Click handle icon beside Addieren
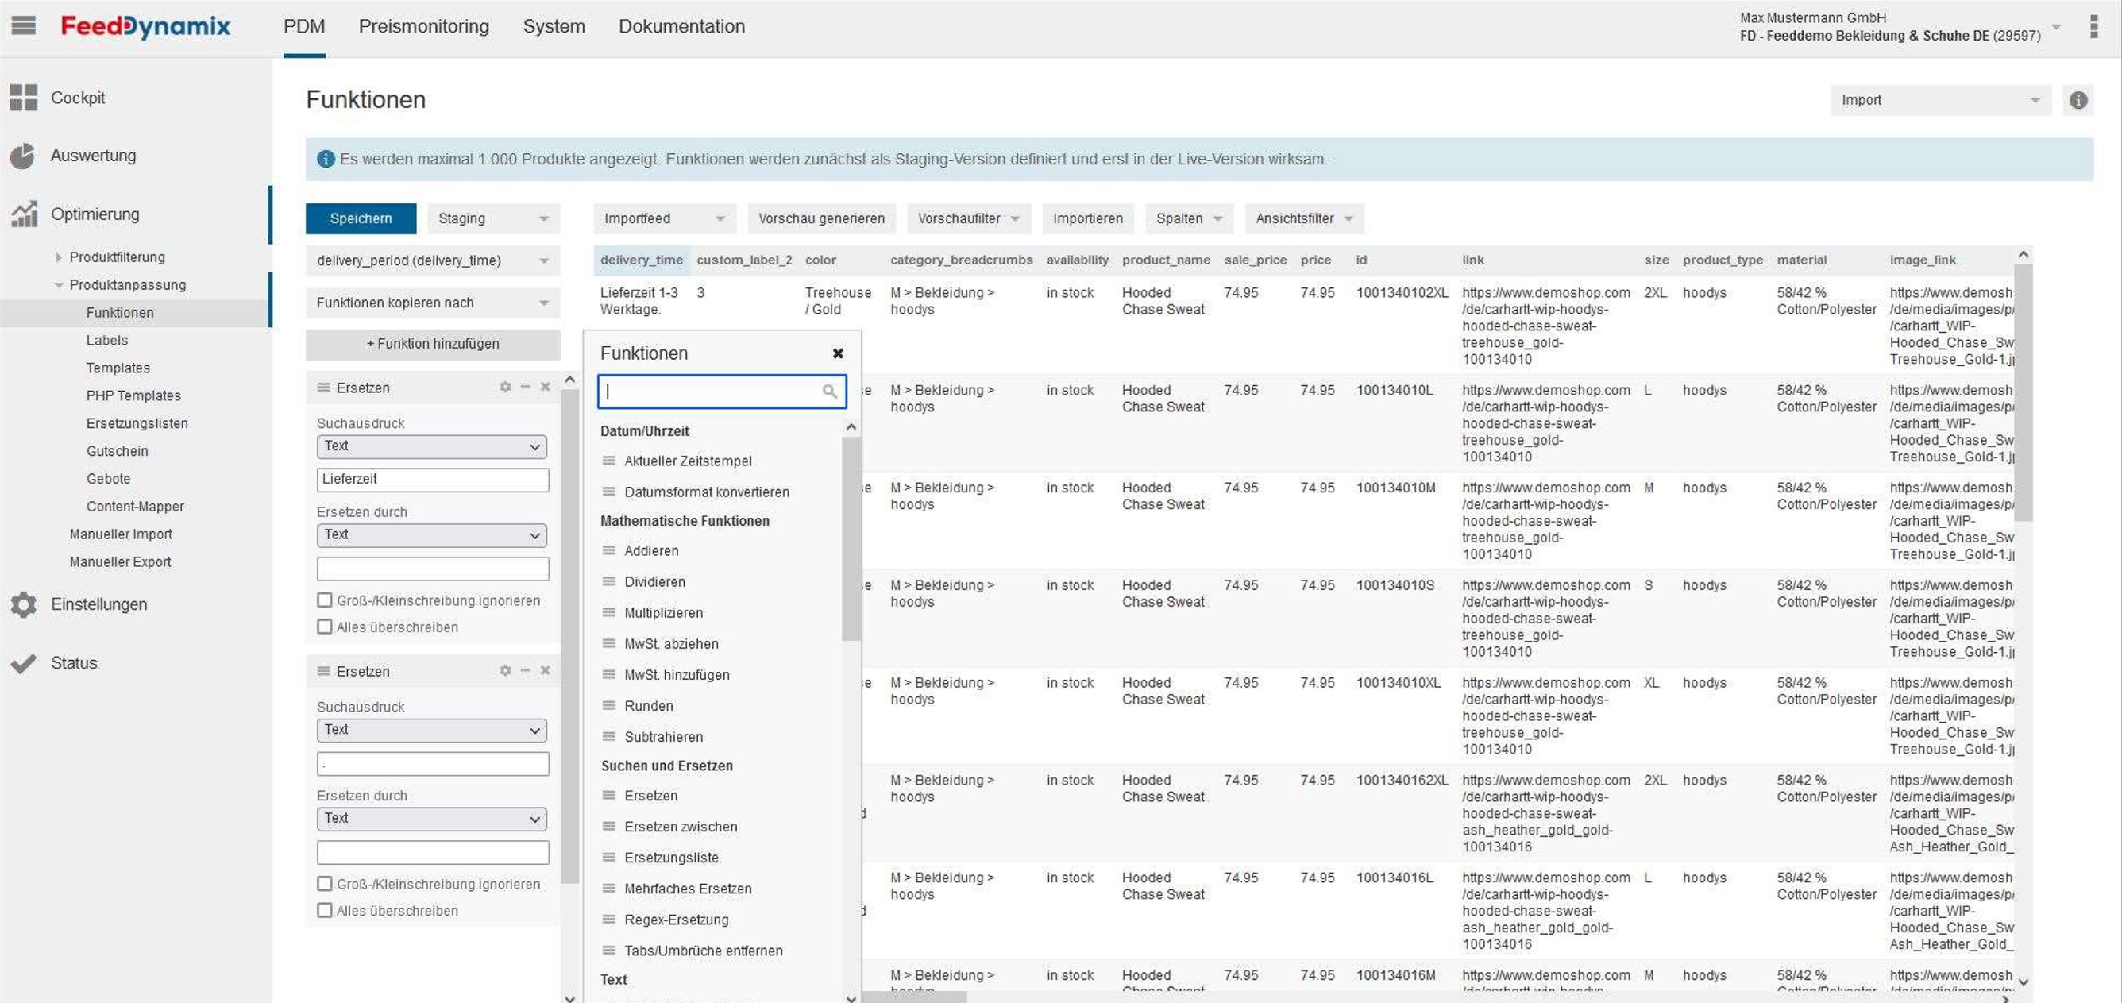2122x1003 pixels. [x=609, y=550]
